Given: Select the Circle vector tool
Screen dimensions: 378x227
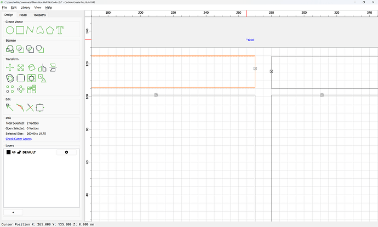Looking at the screenshot, I should coord(10,30).
